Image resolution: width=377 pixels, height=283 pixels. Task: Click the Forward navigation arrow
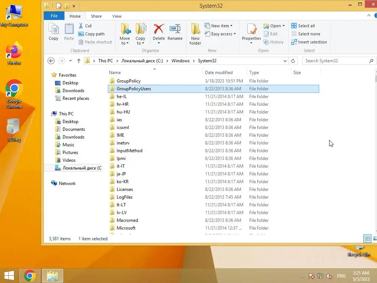point(61,61)
